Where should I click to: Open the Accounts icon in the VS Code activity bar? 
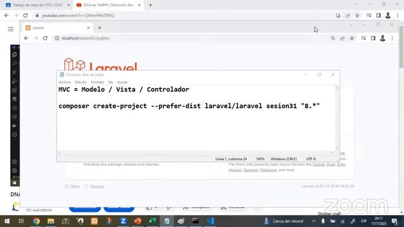tap(15, 162)
